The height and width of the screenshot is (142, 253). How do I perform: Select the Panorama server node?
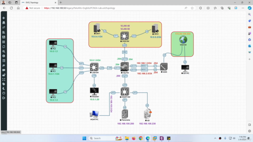tap(125, 114)
